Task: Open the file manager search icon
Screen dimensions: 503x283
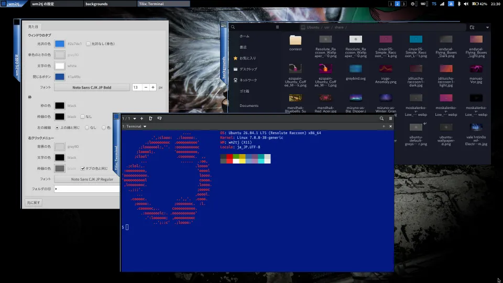Action: tap(233, 27)
